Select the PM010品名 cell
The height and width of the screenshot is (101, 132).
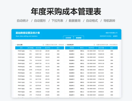tap(21, 79)
